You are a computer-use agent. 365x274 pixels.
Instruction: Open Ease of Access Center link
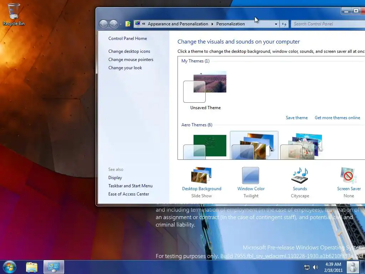tap(128, 194)
